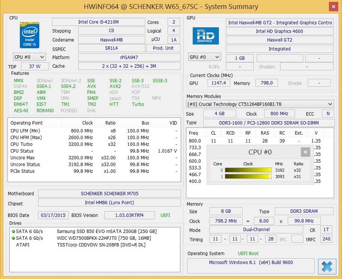Screen dimensions: 342x279
Task: Click green status icon for WDC drive
Action: (x=13, y=238)
